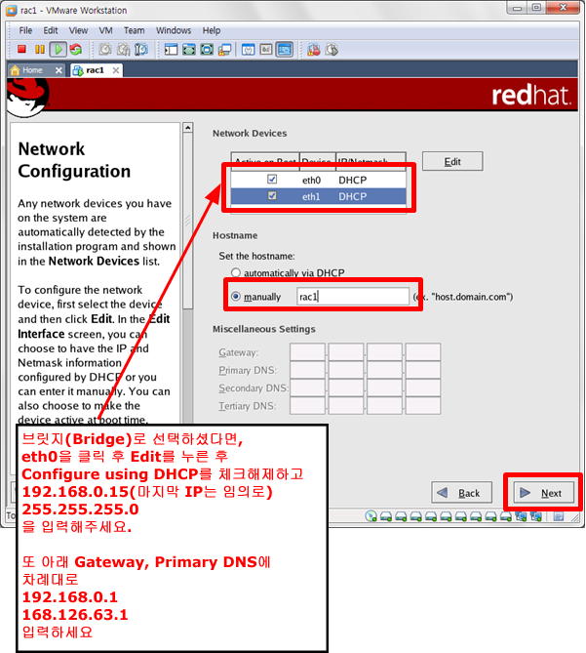
Task: Switch to the Home tab
Action: point(37,70)
